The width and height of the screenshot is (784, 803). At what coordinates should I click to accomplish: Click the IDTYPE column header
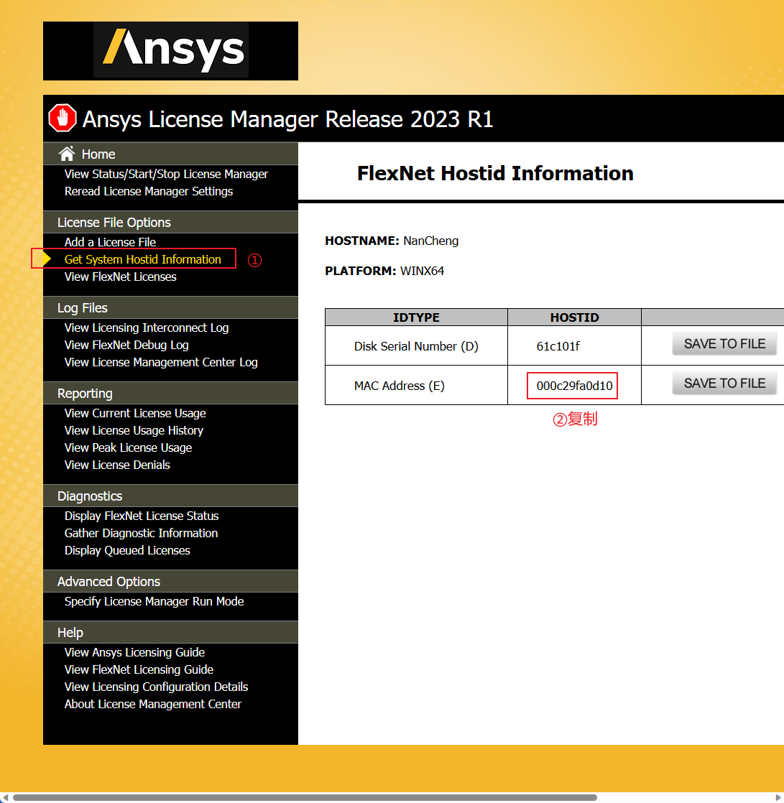(416, 317)
